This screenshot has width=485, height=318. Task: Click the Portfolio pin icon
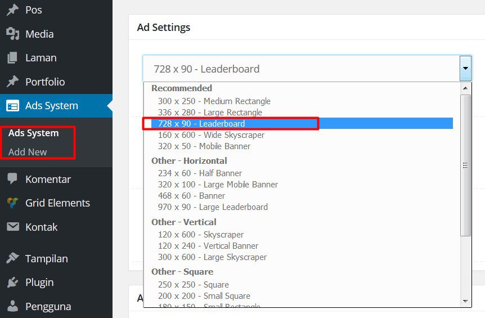[13, 82]
